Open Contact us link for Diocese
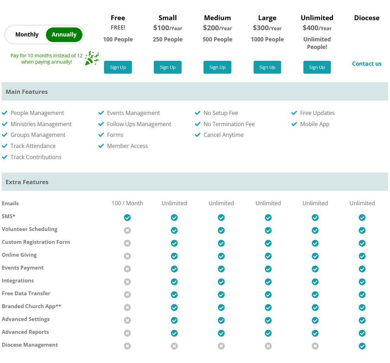Screen dimensions: 390x363 [x=367, y=64]
